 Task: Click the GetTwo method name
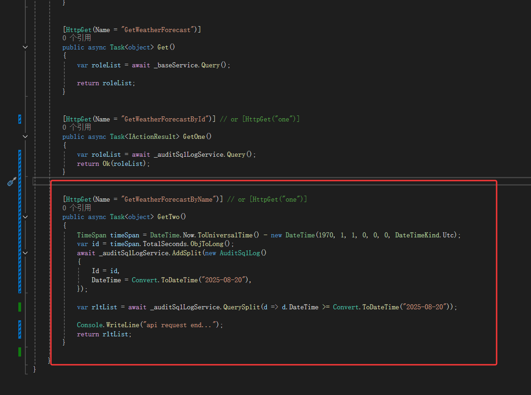click(x=168, y=217)
